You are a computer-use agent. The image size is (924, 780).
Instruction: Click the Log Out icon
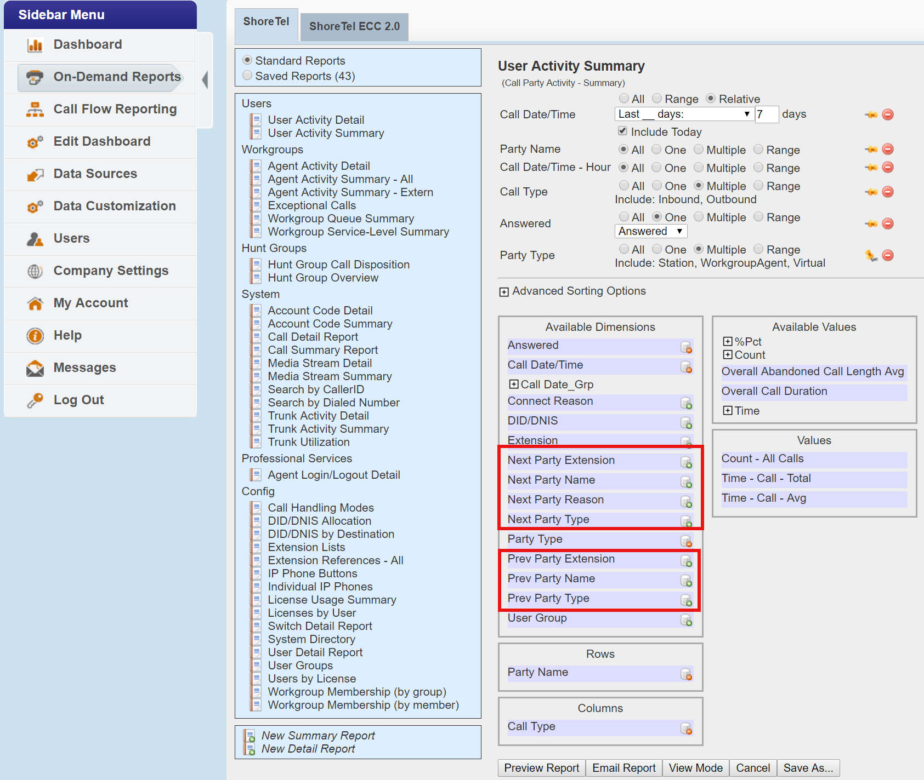coord(35,400)
